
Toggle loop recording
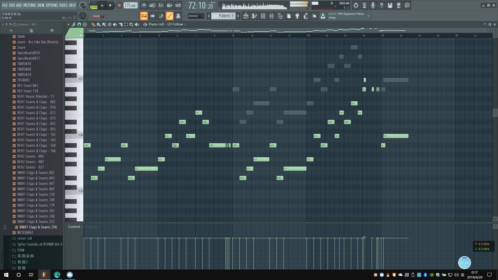click(x=178, y=5)
